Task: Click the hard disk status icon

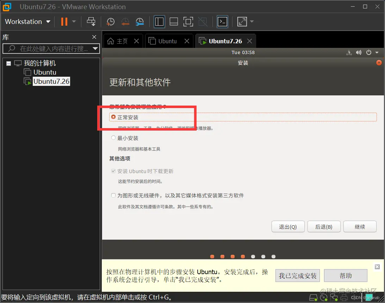Action: click(313, 297)
